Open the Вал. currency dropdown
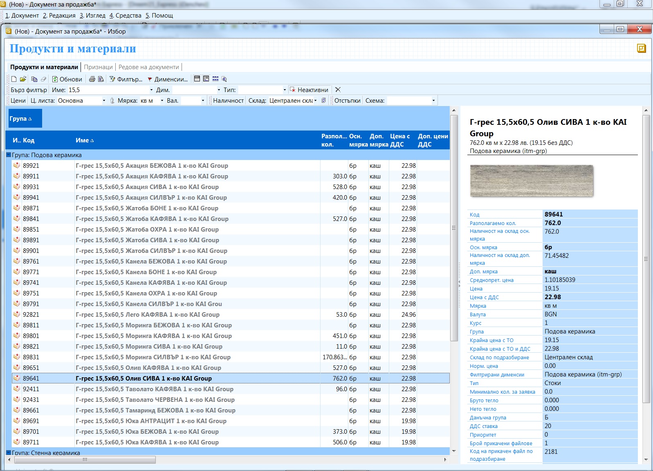Image resolution: width=653 pixels, height=471 pixels. [x=203, y=100]
